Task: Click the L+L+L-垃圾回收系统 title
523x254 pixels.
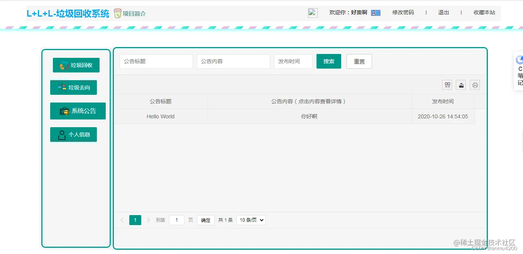Action: (x=68, y=13)
